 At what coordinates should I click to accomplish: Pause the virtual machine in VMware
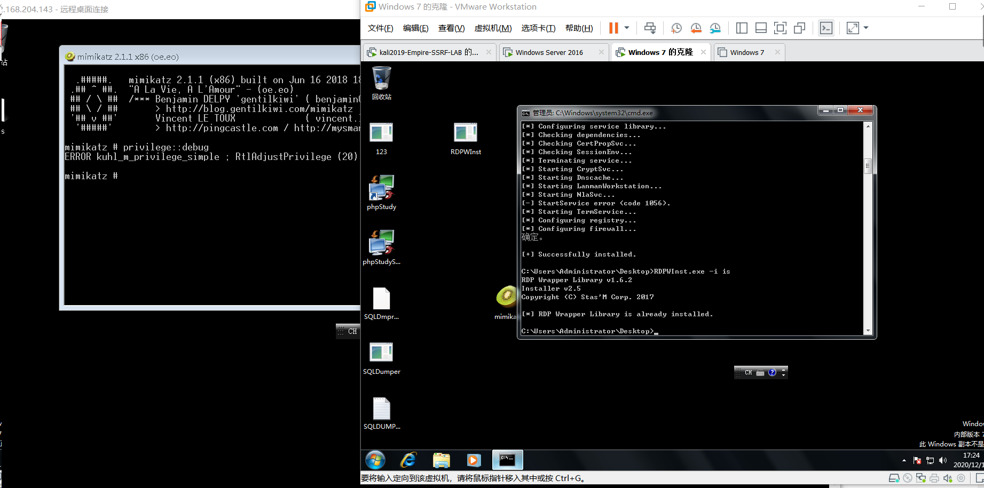(x=613, y=28)
